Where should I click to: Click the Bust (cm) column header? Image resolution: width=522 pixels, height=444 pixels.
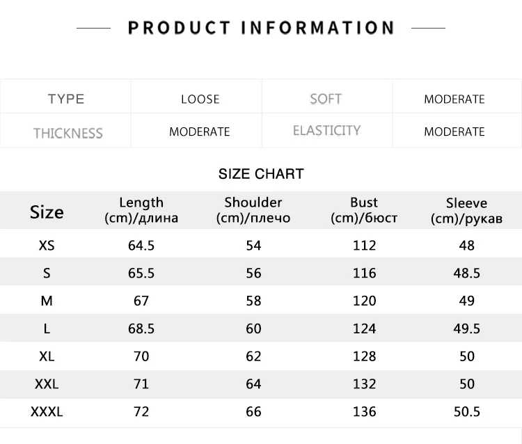[364, 210]
